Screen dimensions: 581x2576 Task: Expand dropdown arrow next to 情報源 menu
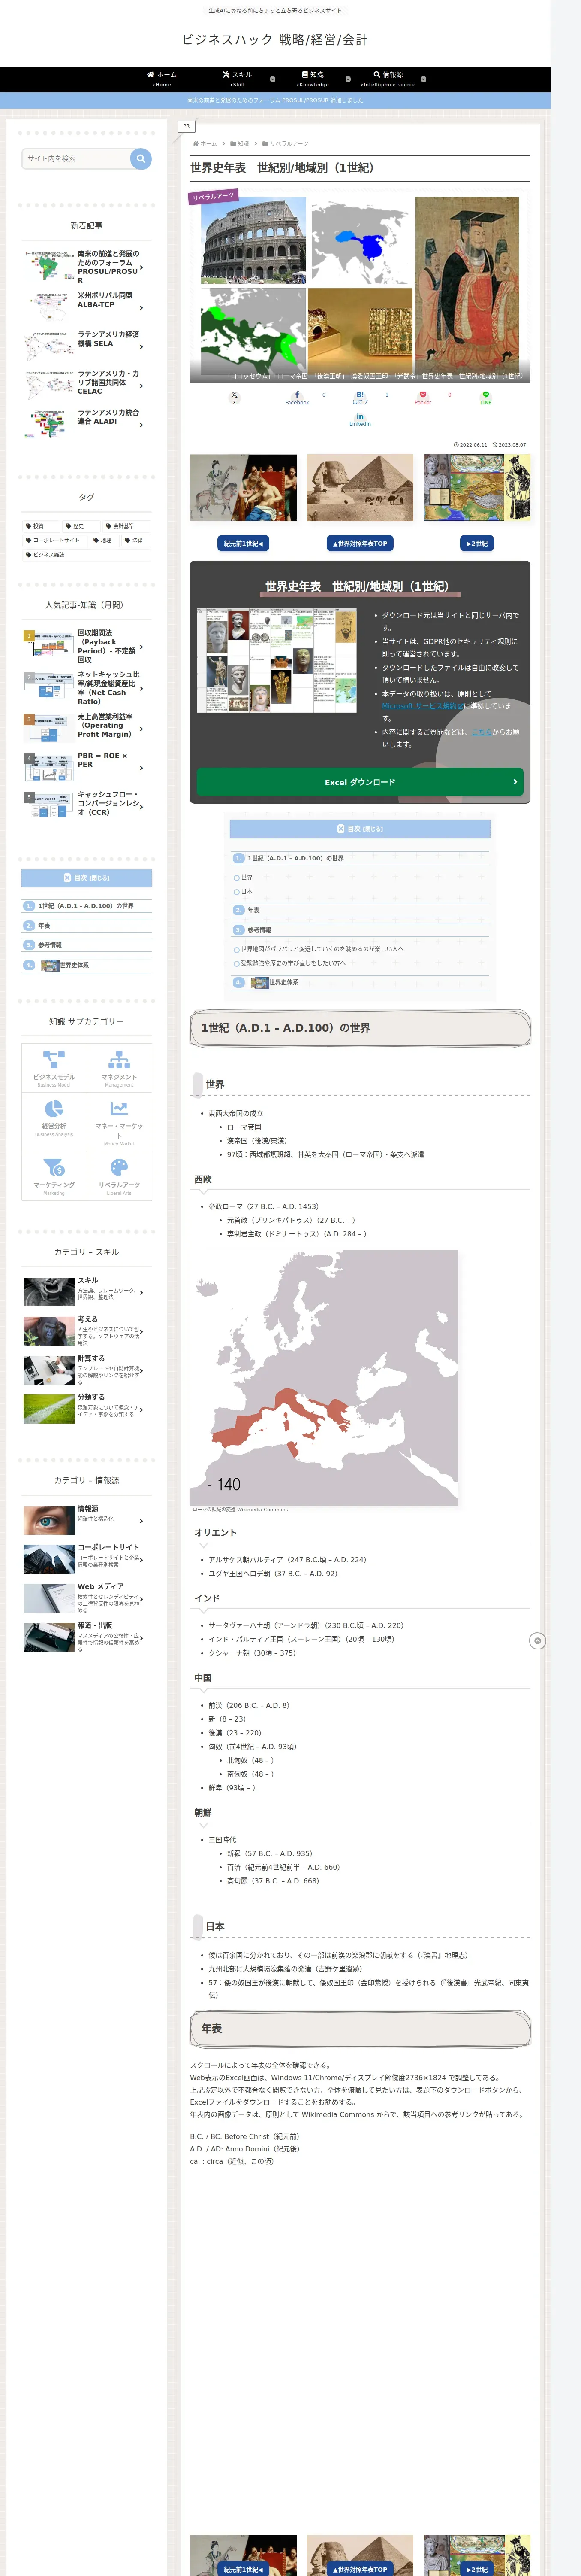(x=423, y=79)
